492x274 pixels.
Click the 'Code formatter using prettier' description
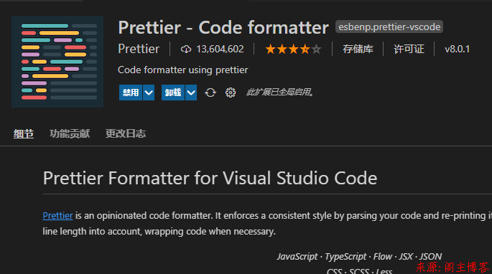coord(183,70)
